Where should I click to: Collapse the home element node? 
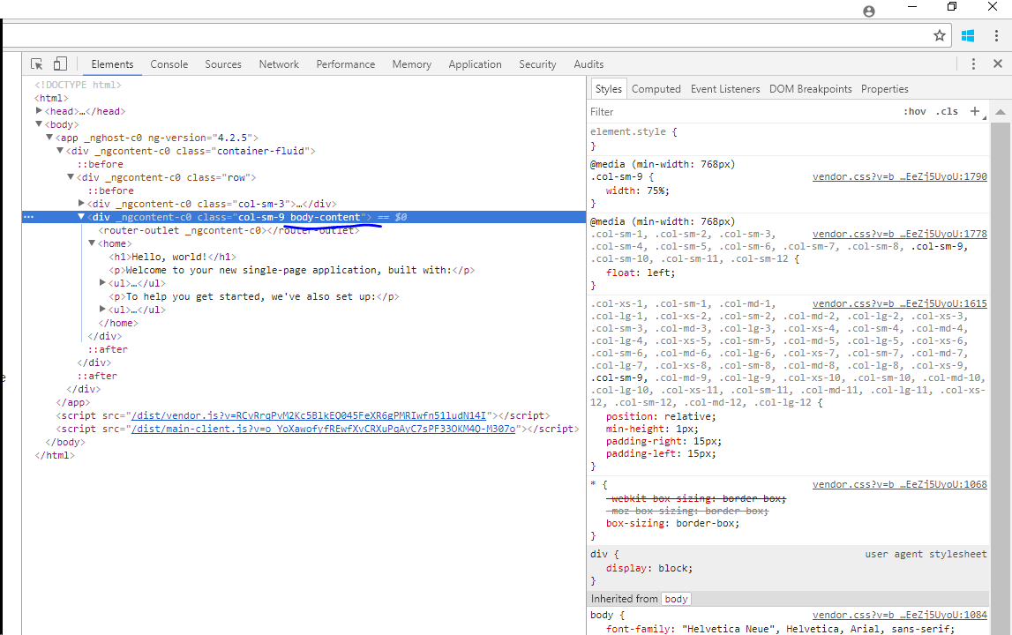point(92,243)
